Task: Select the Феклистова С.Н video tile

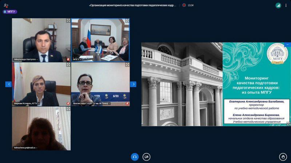Action: (100, 84)
